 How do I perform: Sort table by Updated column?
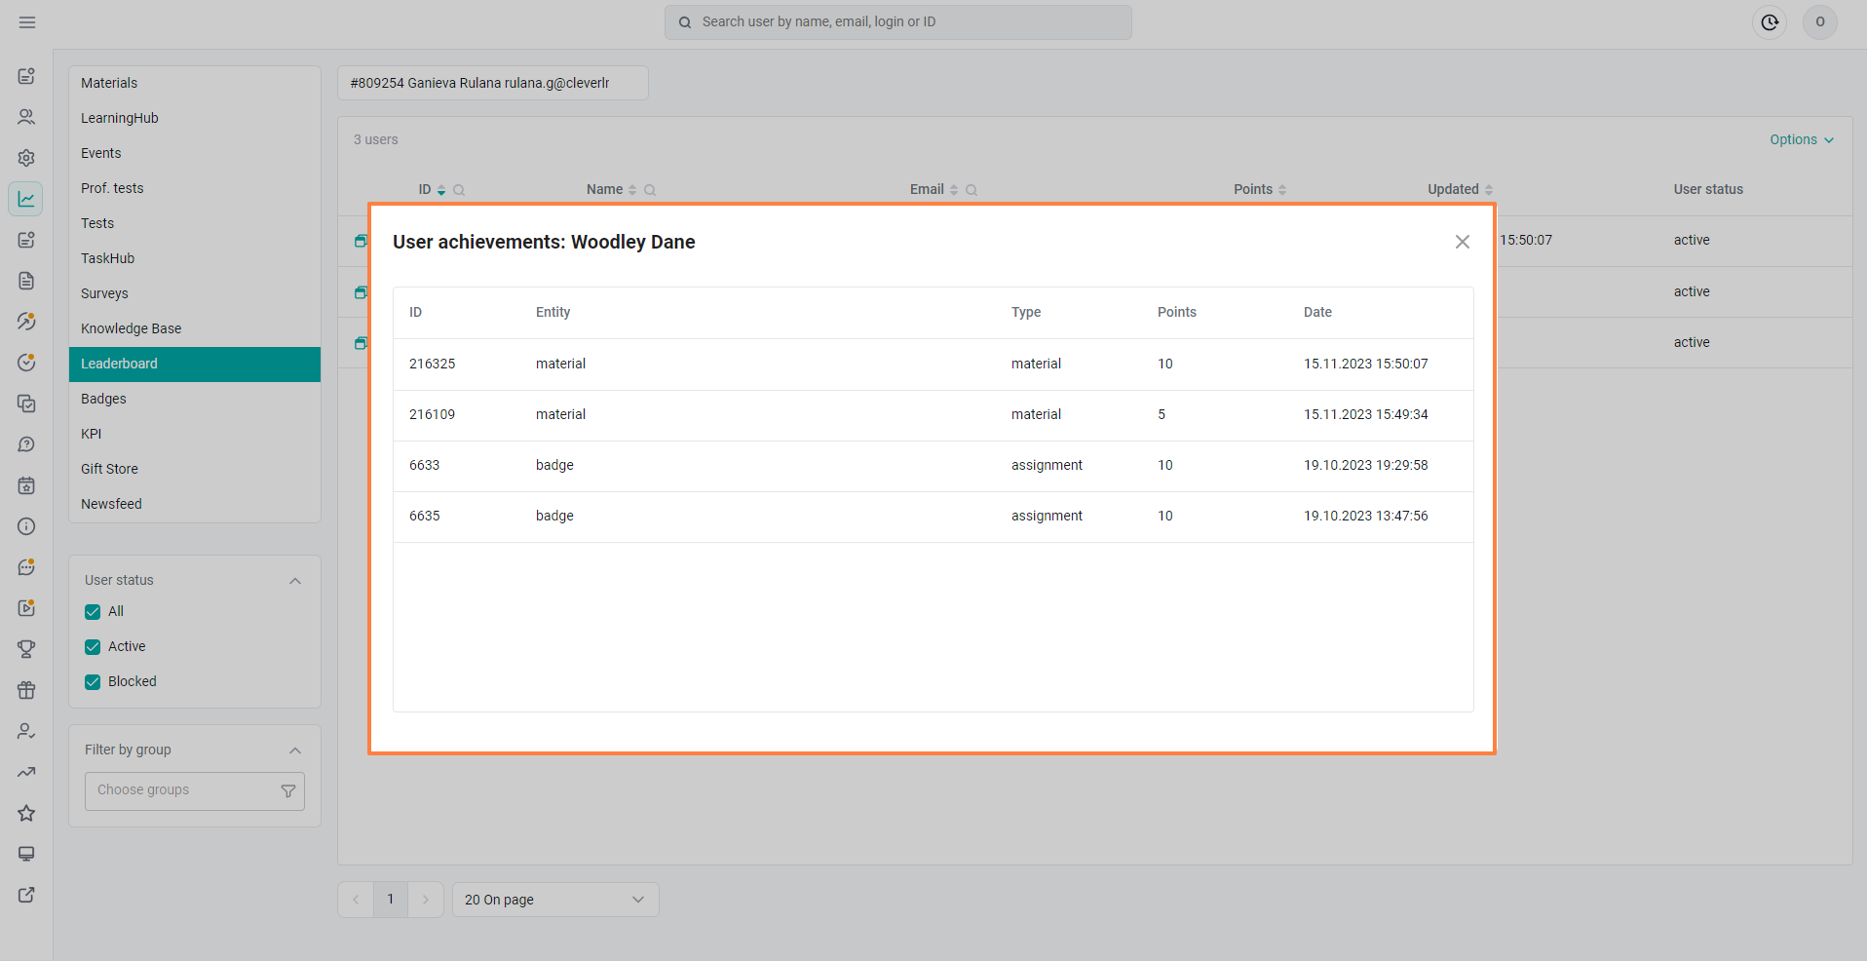[1489, 190]
